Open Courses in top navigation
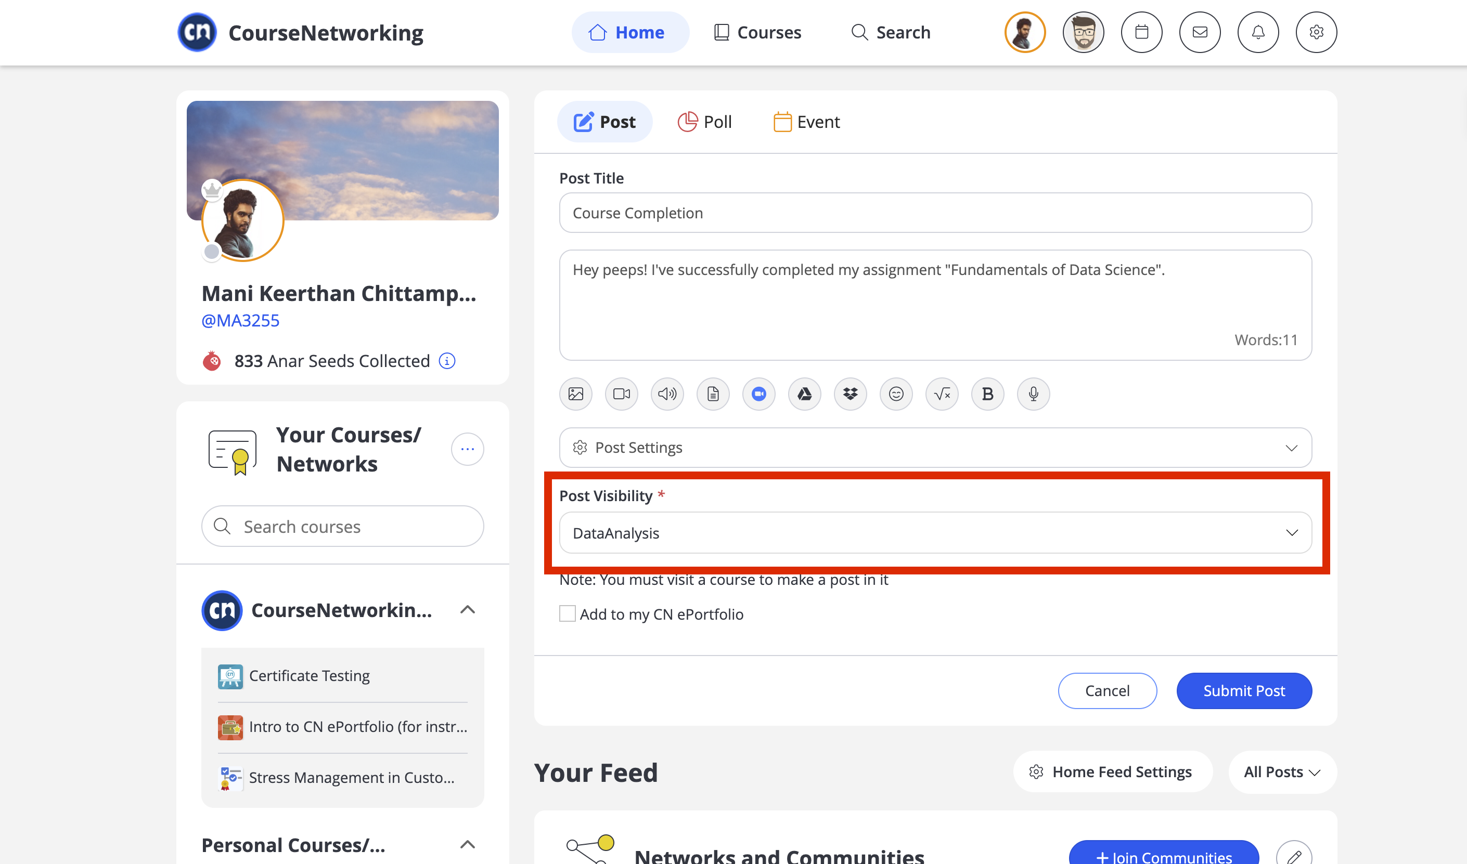The image size is (1467, 864). pos(757,33)
